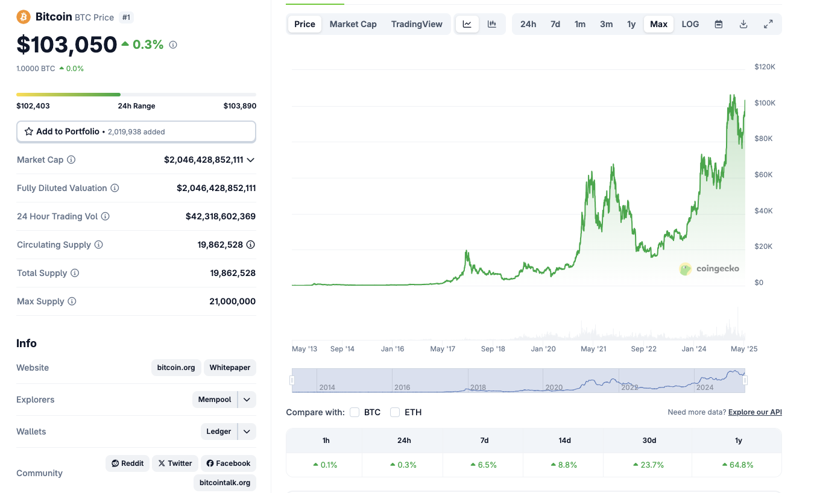Viewport: 814px width, 493px height.
Task: Click the 7d change value 6.5%
Action: coord(484,465)
